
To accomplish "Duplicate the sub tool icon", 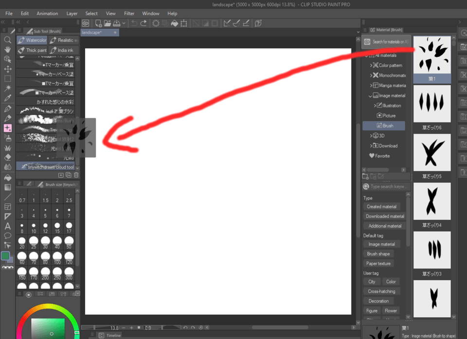I will coord(69,175).
